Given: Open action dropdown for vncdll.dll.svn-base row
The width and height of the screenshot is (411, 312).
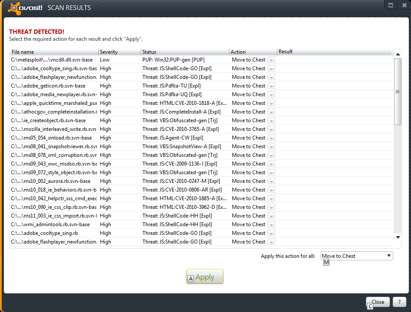Looking at the screenshot, I should click(x=272, y=60).
